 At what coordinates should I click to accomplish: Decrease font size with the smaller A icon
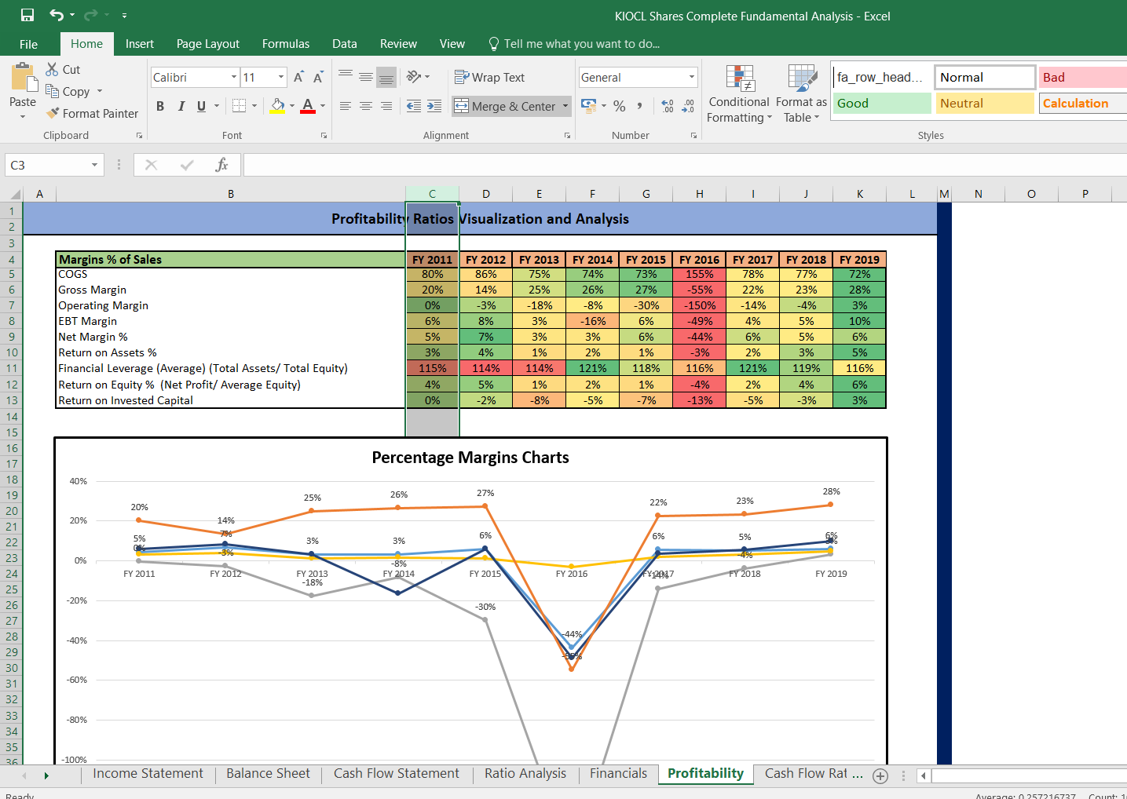point(318,77)
